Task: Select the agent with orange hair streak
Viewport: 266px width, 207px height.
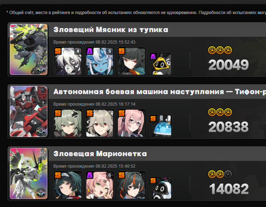Action: click(x=132, y=185)
